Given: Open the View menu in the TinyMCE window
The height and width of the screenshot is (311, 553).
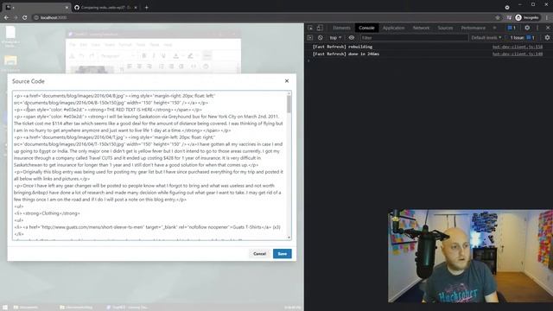Looking at the screenshot, I should pos(96,45).
